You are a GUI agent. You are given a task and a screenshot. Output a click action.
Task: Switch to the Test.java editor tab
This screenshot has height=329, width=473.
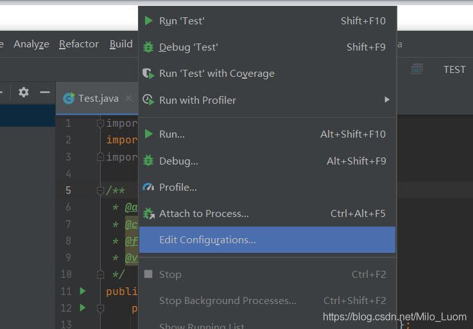point(98,99)
